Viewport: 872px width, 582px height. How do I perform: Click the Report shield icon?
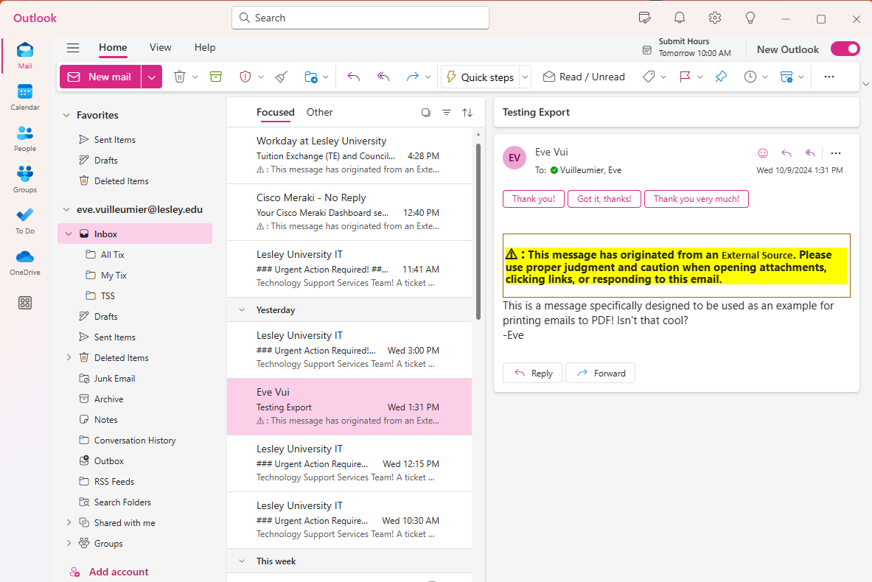pyautogui.click(x=245, y=77)
